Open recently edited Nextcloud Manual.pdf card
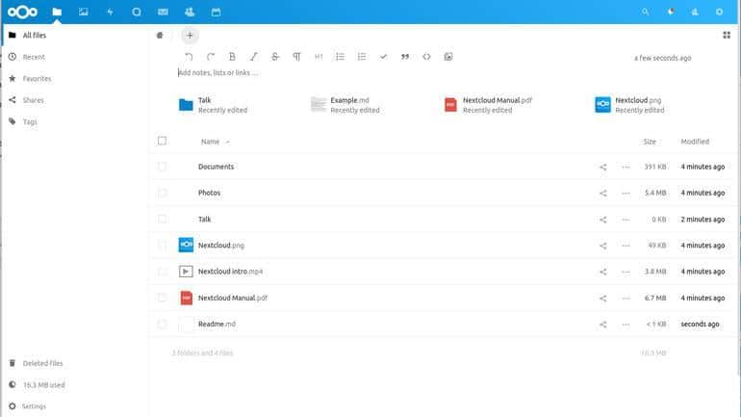Image resolution: width=741 pixels, height=417 pixels. click(x=489, y=105)
